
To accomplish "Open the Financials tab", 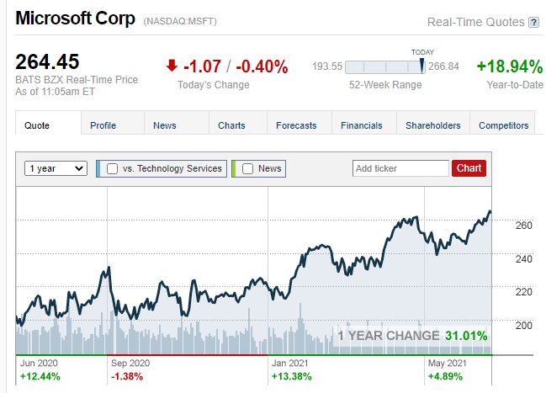I will [361, 125].
